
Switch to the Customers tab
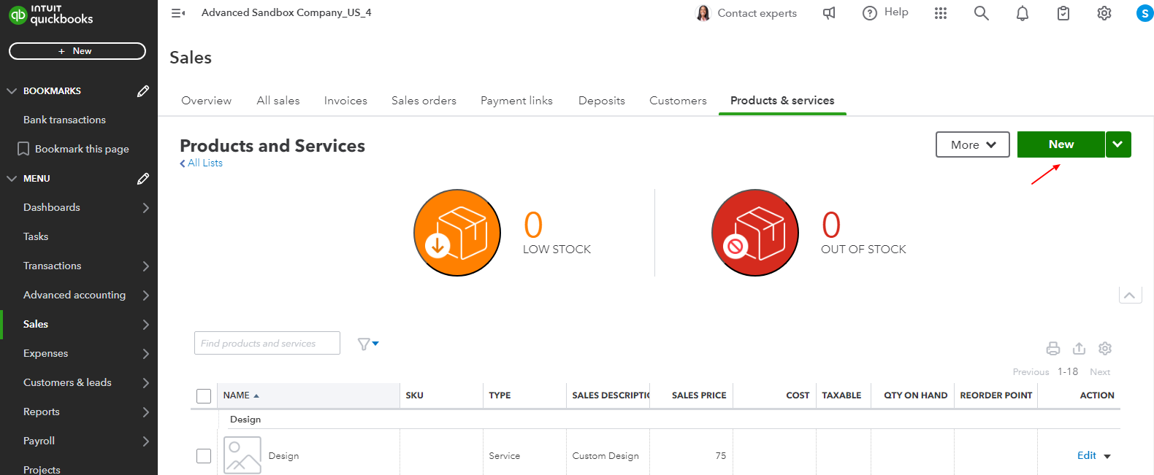click(x=678, y=101)
